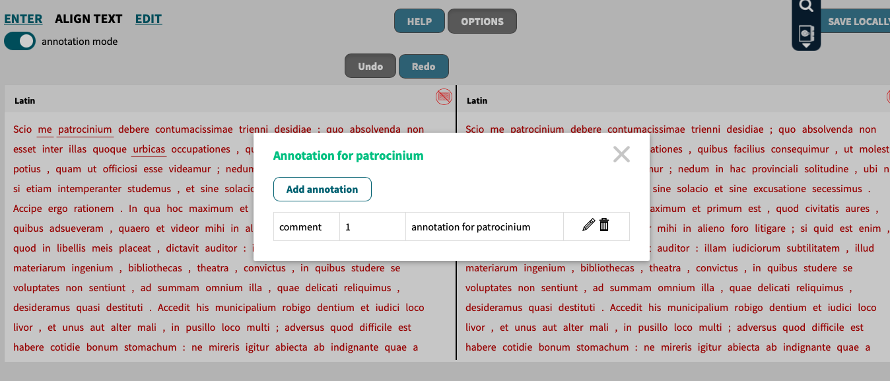Open HELP
Screen dimensions: 890x381
[419, 20]
